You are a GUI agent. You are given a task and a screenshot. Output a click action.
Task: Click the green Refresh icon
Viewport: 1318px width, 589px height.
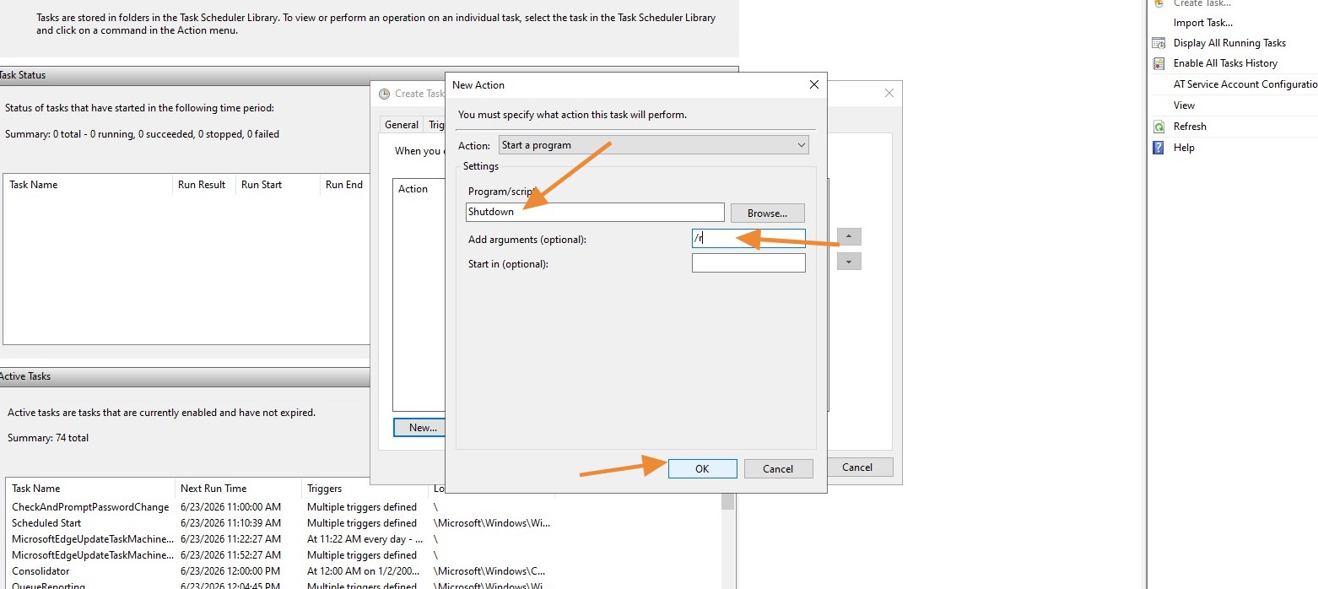[x=1159, y=127]
